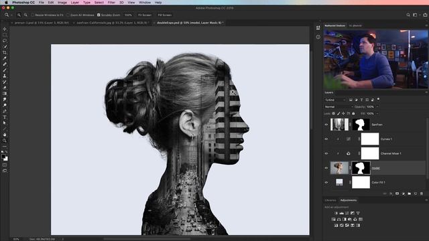Click the Lock all layer icon
This screenshot has width=429, height=241.
(x=353, y=113)
